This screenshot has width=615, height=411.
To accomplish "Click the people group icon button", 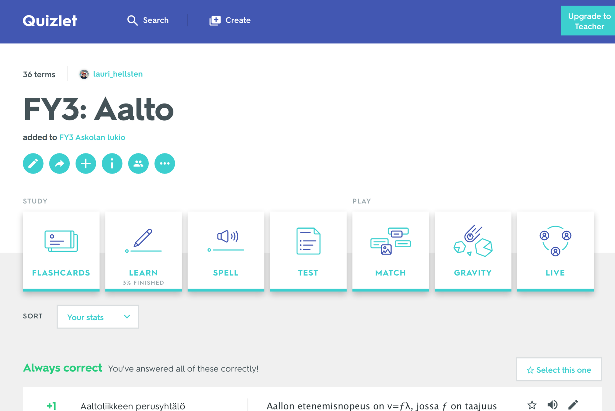I will [x=138, y=163].
